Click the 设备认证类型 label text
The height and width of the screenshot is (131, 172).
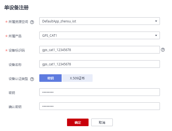(x=18, y=79)
